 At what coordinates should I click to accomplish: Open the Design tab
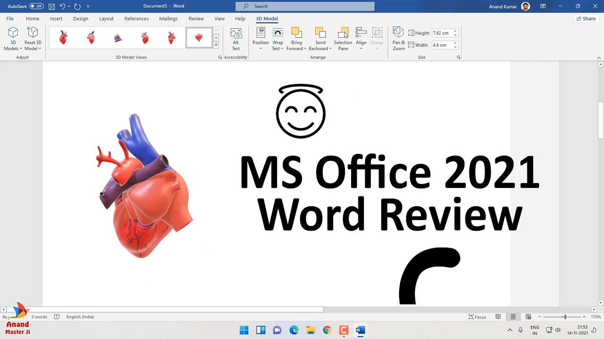coord(81,18)
